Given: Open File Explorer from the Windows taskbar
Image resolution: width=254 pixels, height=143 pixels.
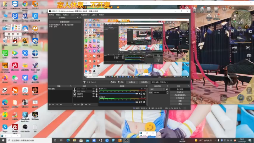Looking at the screenshot, I should (x=75, y=140).
